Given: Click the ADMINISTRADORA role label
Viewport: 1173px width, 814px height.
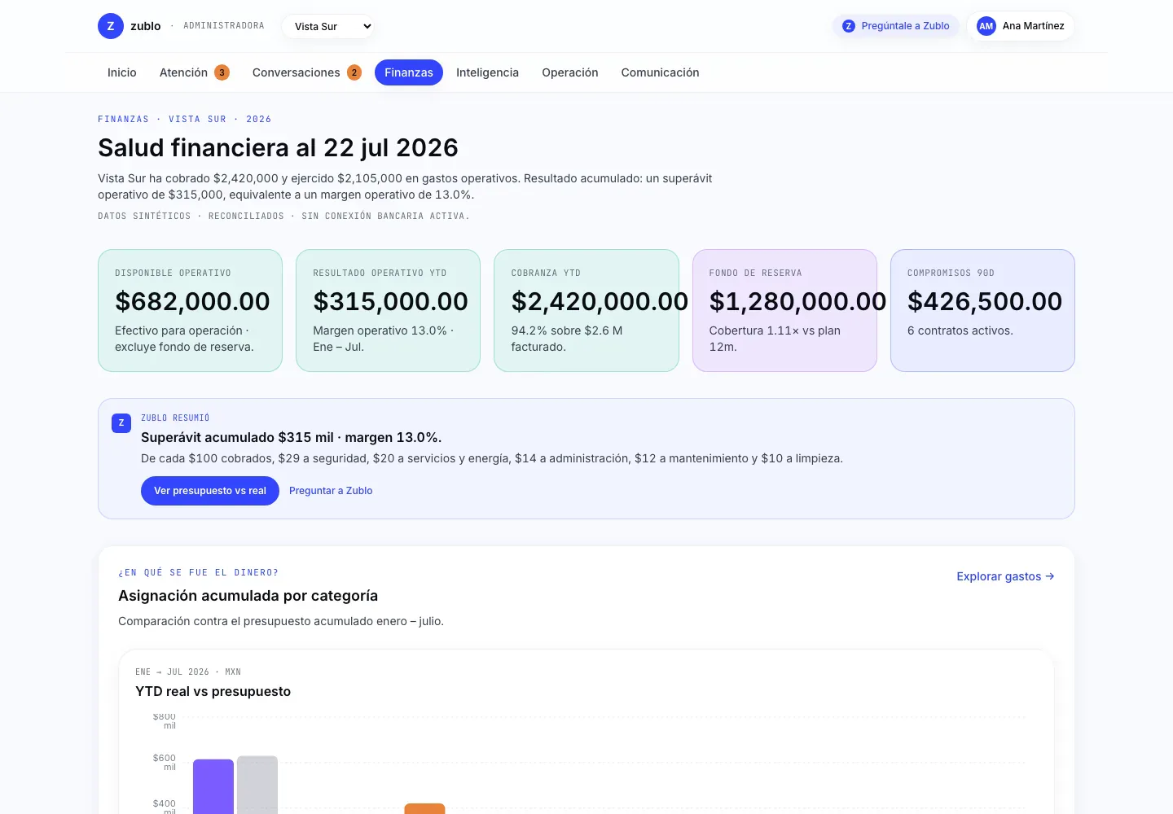Looking at the screenshot, I should point(224,26).
